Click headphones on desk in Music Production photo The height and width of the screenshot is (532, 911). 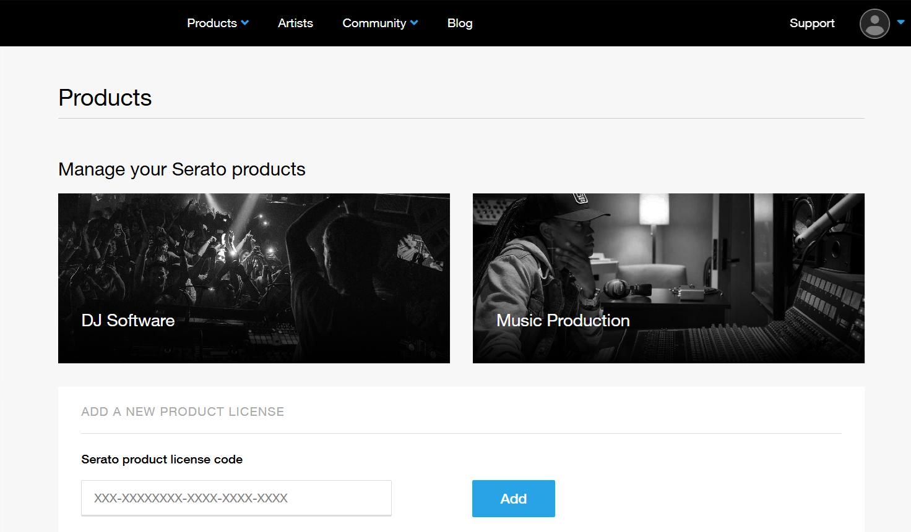click(626, 288)
